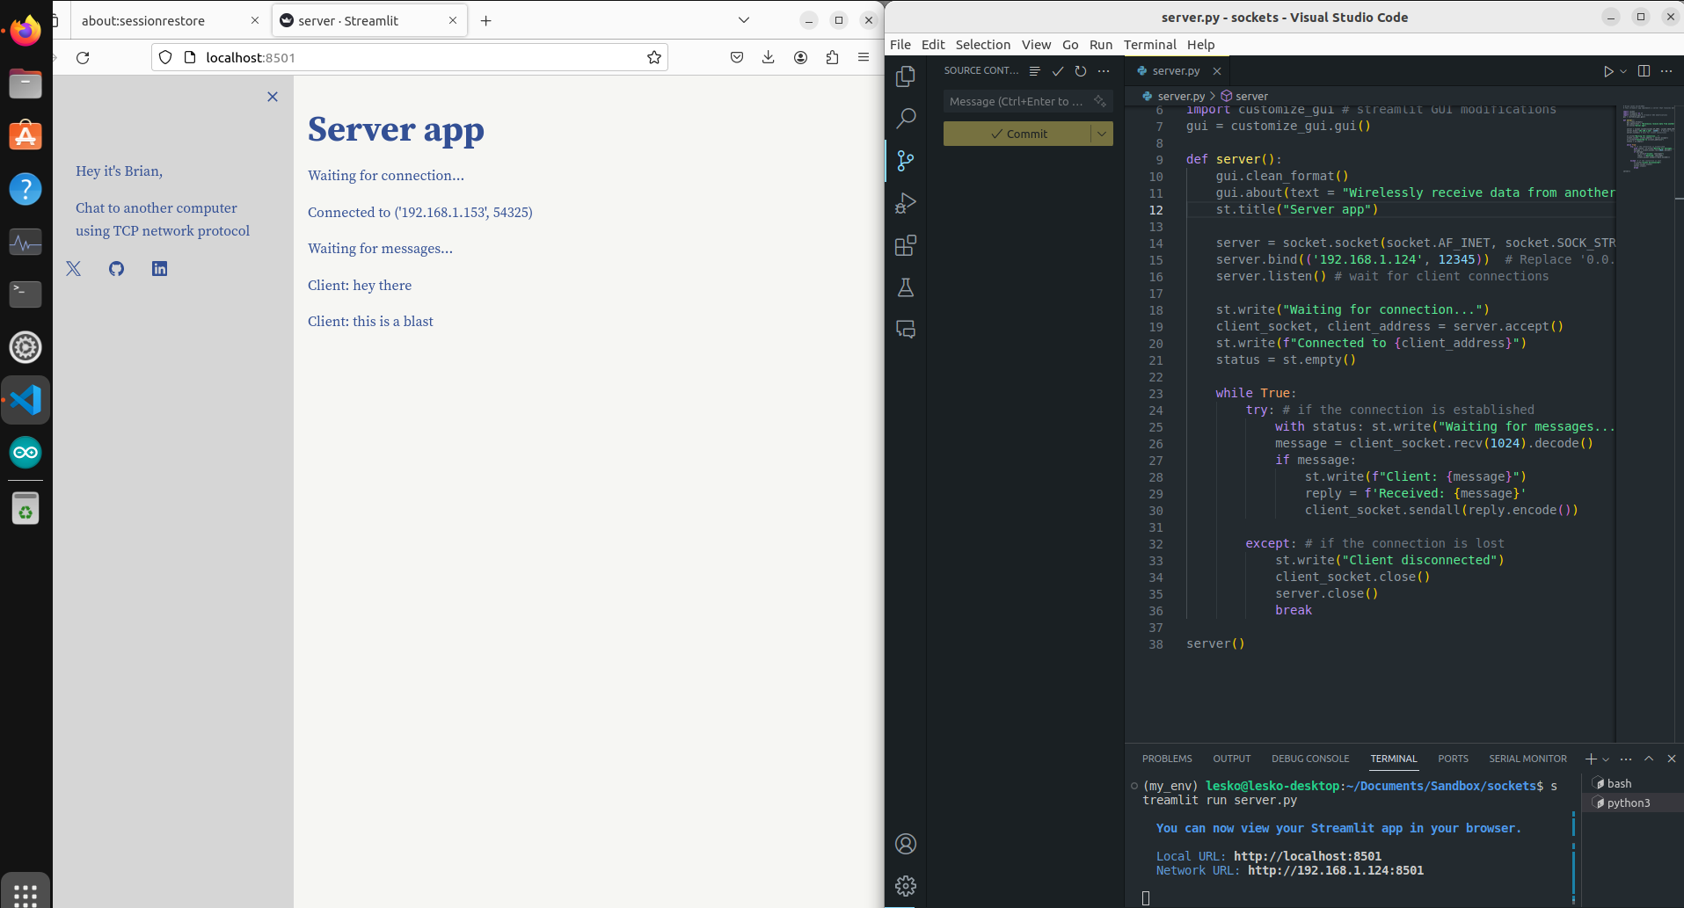Open source control more actions menu
Screen dimensions: 1684x908
(x=1104, y=71)
